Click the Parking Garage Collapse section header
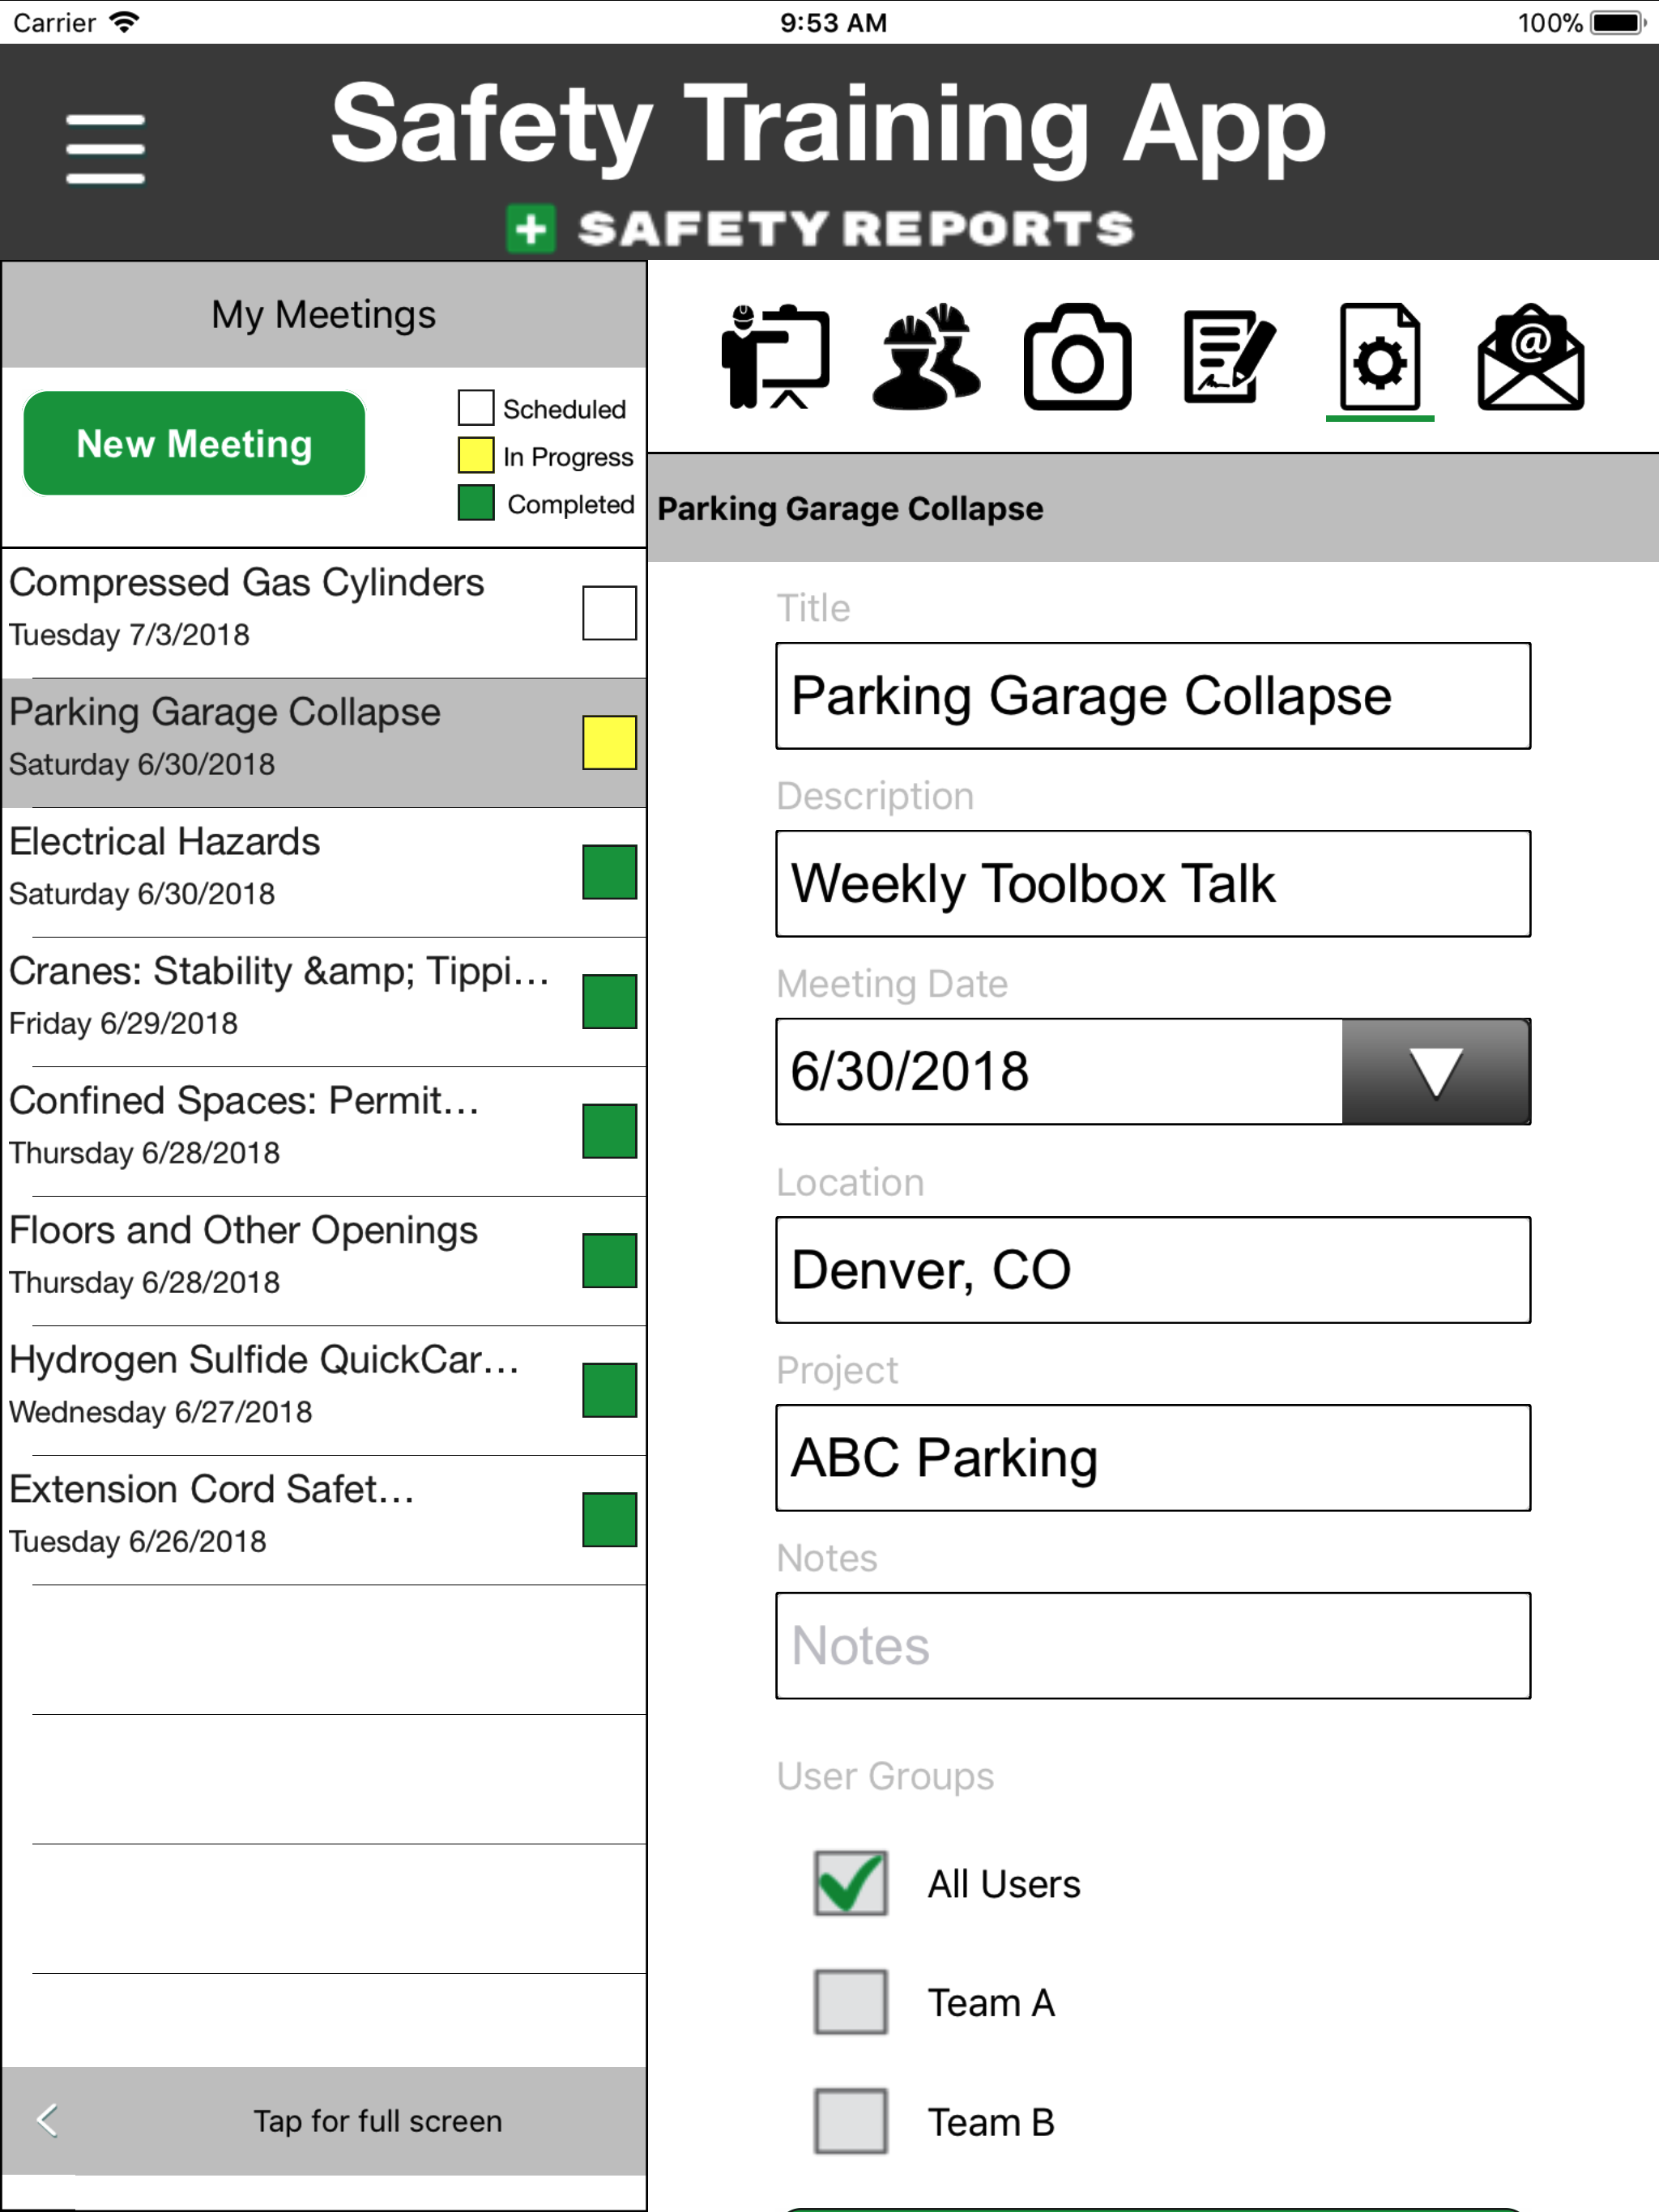1659x2212 pixels. pos(1153,508)
